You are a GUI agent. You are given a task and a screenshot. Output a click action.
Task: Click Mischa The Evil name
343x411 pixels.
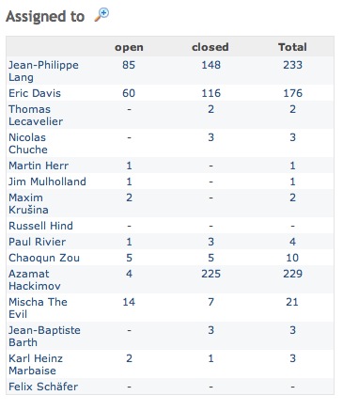point(38,308)
